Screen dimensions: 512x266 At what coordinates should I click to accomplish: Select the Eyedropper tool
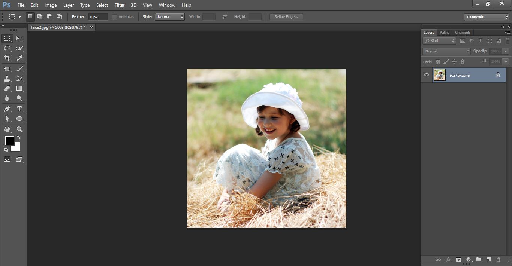pos(19,58)
